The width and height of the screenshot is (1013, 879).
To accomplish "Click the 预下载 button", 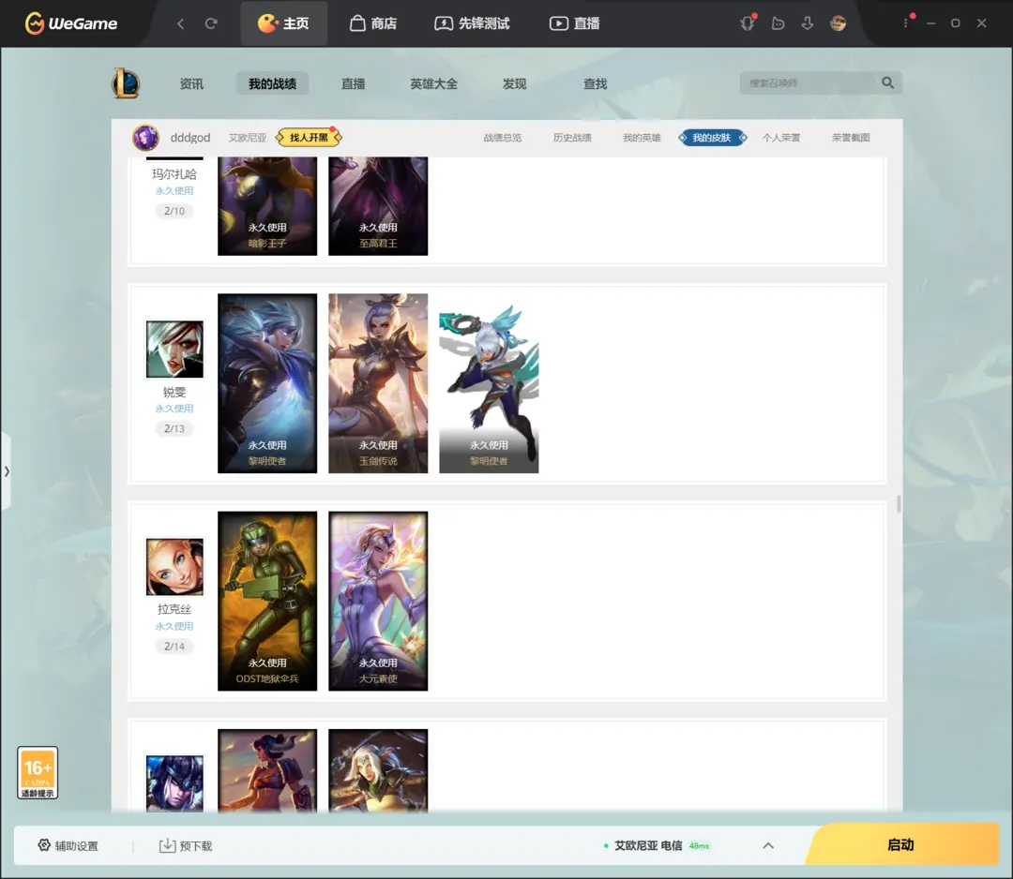I will point(186,845).
